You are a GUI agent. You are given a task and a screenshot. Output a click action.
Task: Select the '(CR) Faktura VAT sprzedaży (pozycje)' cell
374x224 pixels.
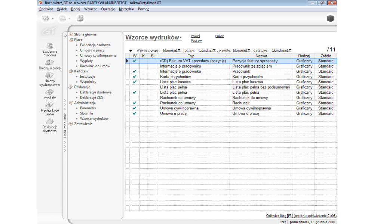193,61
